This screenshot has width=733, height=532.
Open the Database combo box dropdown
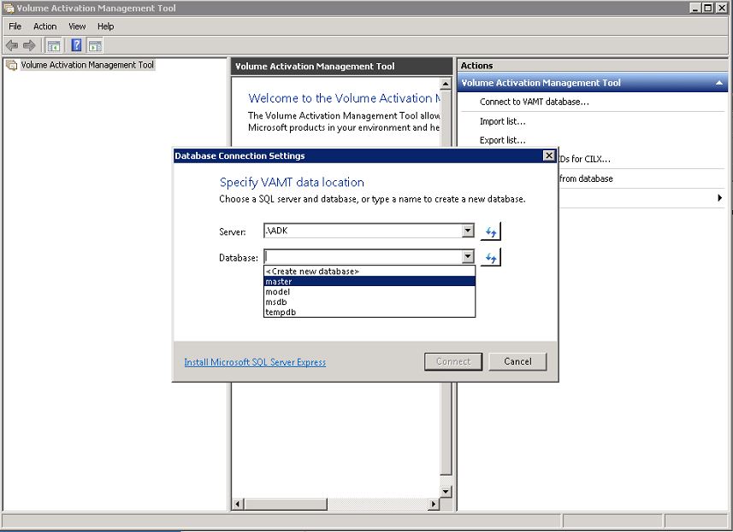pos(467,256)
